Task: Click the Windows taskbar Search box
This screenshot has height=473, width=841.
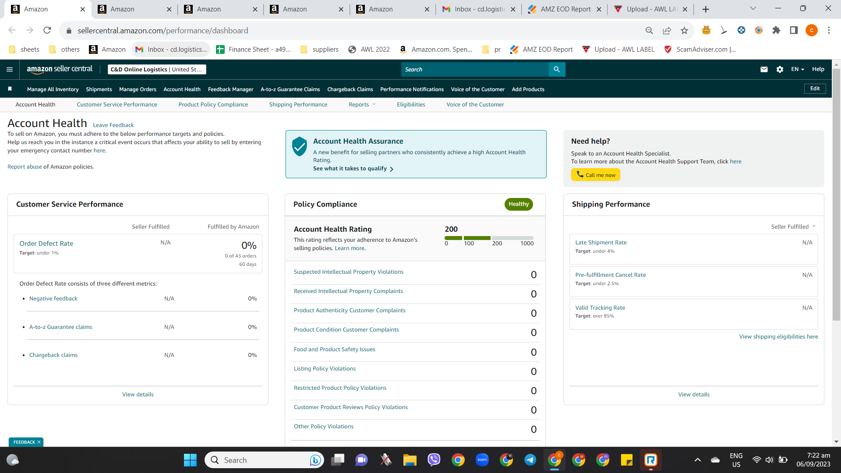Action: 264,460
